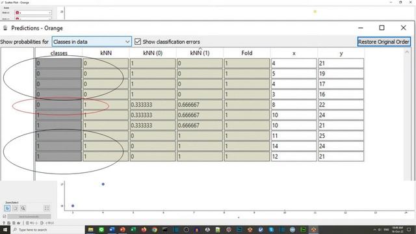
Task: Activate the magnifier zoom tool in Scatter Plot
Action: 23,208
